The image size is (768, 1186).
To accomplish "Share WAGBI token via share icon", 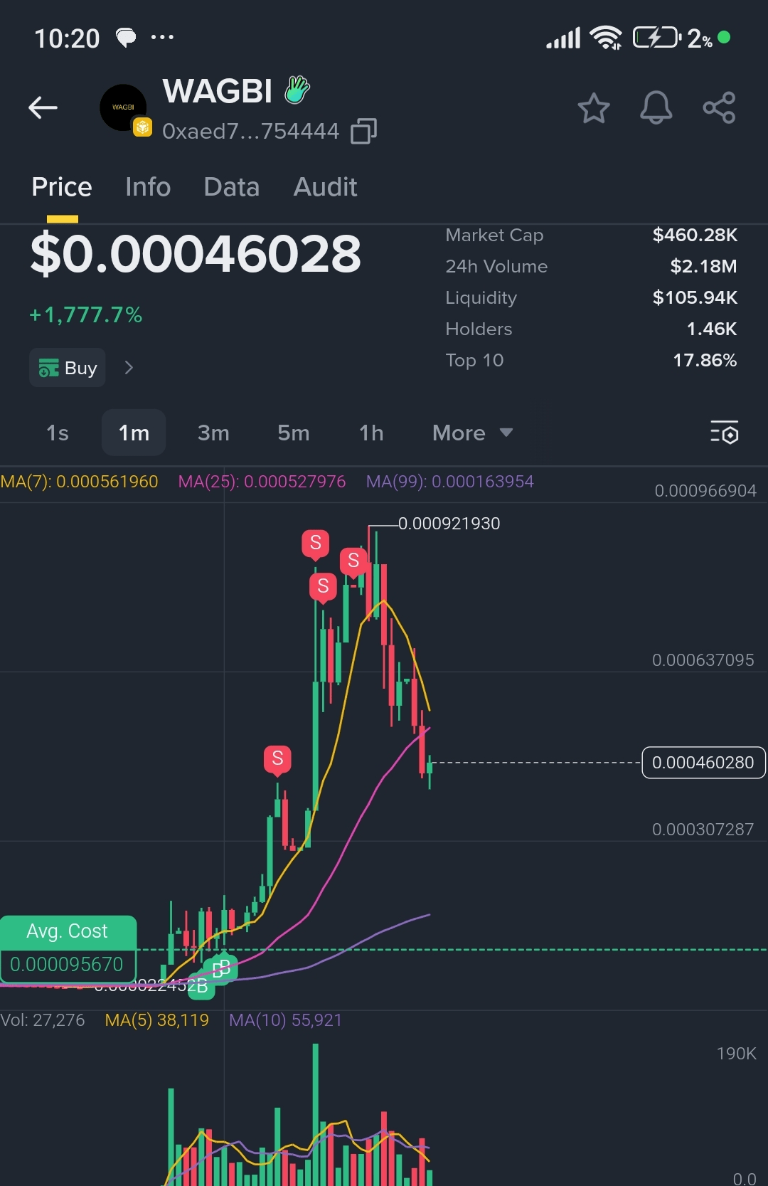I will [x=719, y=108].
